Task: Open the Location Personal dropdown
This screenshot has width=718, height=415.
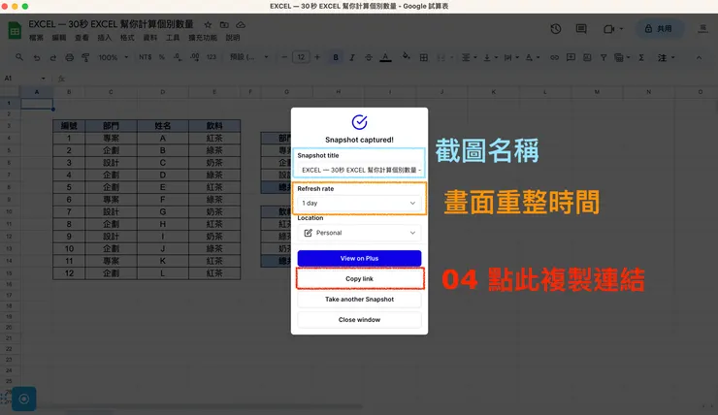Action: [359, 233]
